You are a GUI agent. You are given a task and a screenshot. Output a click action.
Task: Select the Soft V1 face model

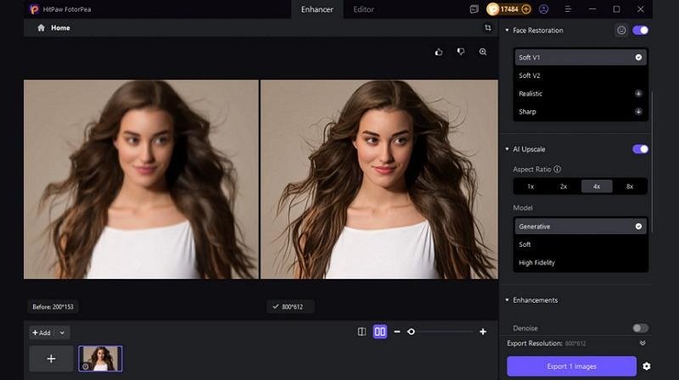(x=581, y=58)
